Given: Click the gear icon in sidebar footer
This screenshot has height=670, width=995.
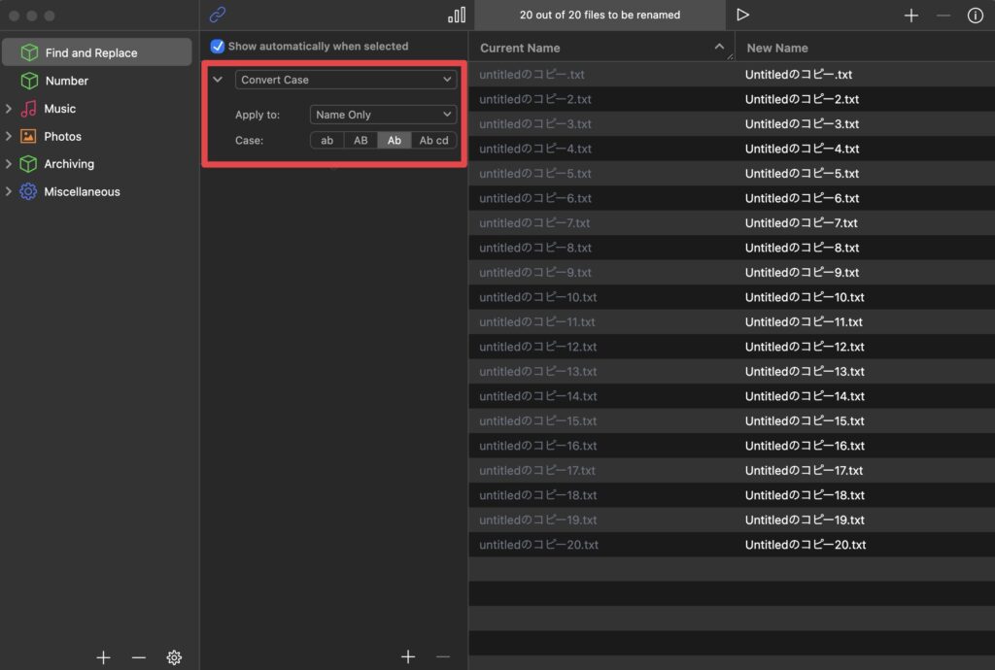Looking at the screenshot, I should point(174,657).
